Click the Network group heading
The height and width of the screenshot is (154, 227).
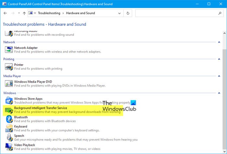[x=9, y=42]
